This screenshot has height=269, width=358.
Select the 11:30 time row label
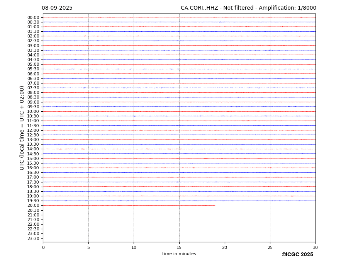(x=33, y=126)
